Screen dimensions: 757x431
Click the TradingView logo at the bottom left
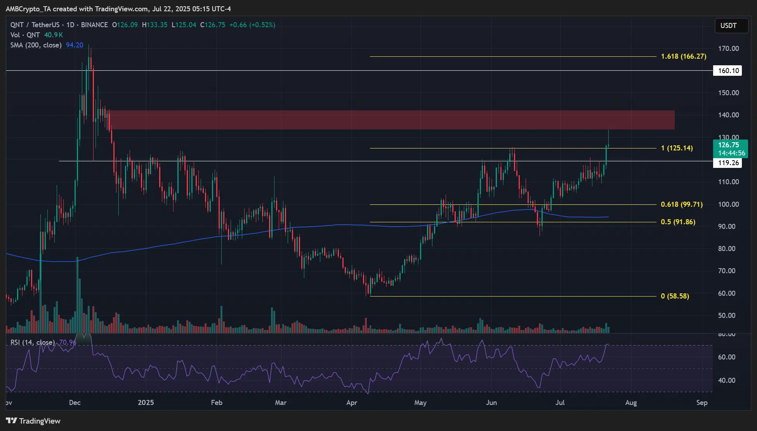coord(33,421)
